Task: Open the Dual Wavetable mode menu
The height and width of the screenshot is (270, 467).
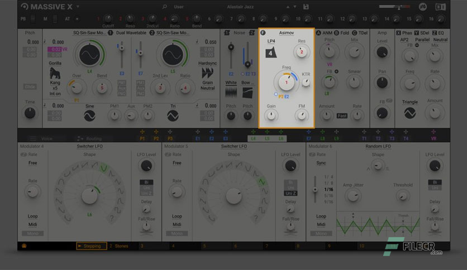Action: pyautogui.click(x=131, y=33)
